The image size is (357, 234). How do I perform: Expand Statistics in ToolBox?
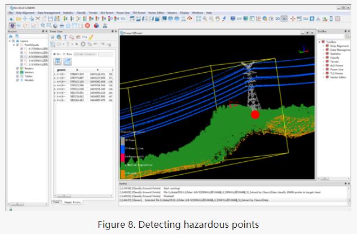click(323, 54)
